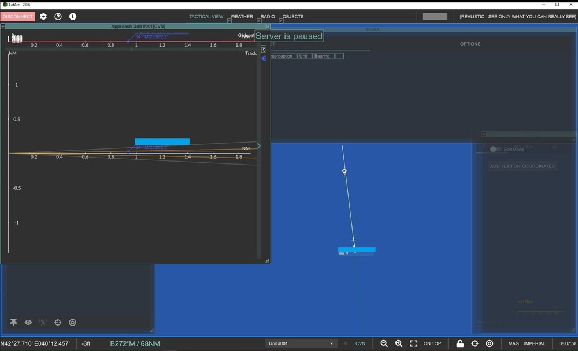The height and width of the screenshot is (351, 578).
Task: Click the chevron arrow at track chart right edge
Action: click(259, 146)
